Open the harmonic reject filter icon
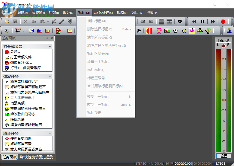This screenshot has width=234, height=166. [x=39, y=31]
